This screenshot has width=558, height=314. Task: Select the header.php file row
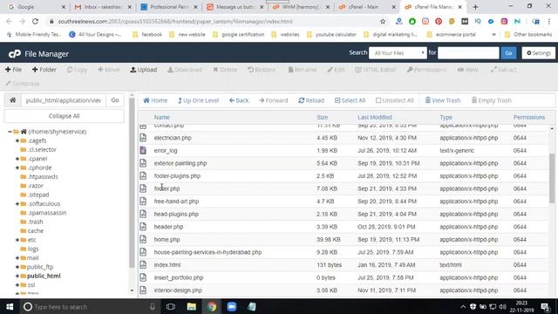coord(344,227)
